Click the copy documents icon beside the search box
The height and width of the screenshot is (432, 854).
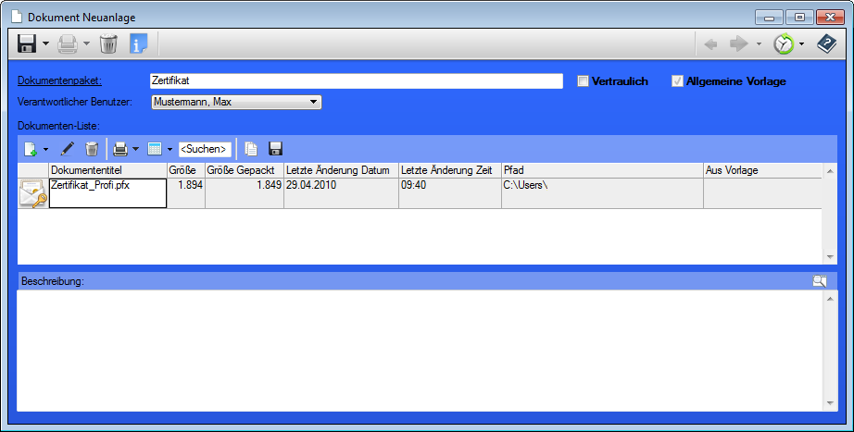251,148
